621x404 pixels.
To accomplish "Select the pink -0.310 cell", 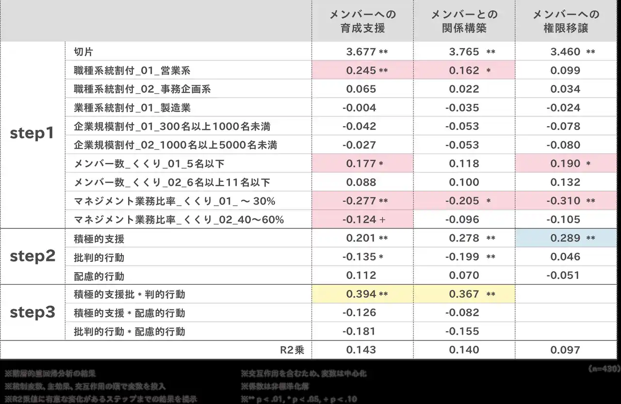I will tap(566, 201).
